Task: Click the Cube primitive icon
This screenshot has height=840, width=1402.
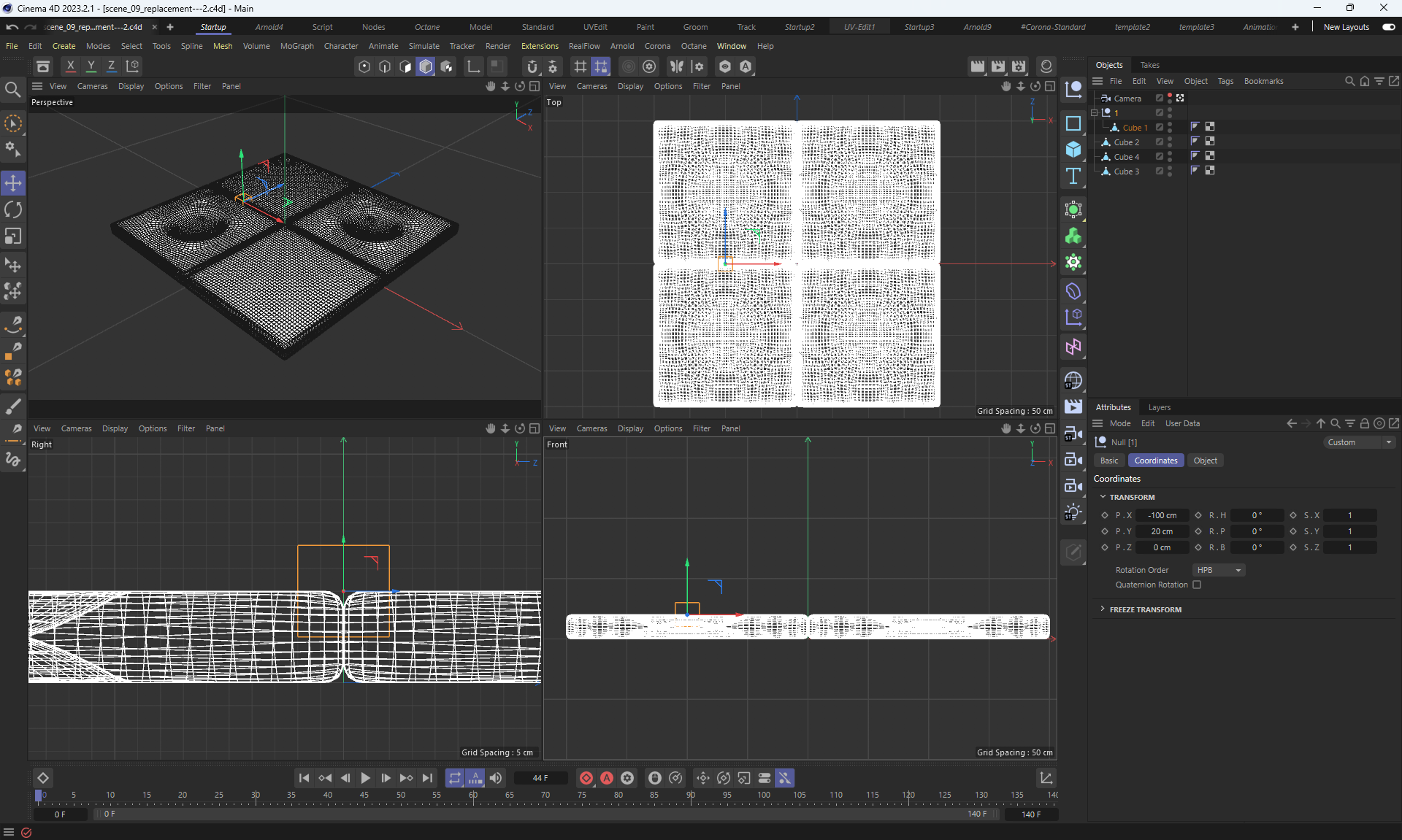Action: (x=1073, y=150)
